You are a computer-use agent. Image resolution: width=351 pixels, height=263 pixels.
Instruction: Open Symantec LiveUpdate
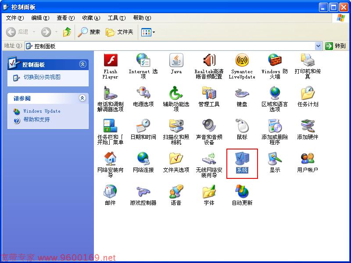tap(242, 66)
